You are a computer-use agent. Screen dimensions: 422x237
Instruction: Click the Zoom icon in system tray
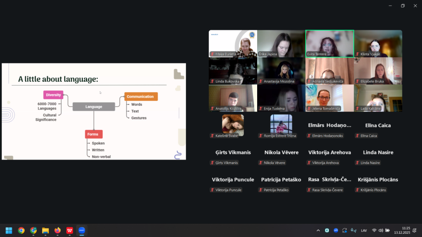point(336,230)
